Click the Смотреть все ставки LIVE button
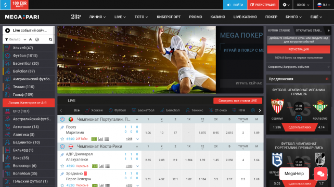 238,100
